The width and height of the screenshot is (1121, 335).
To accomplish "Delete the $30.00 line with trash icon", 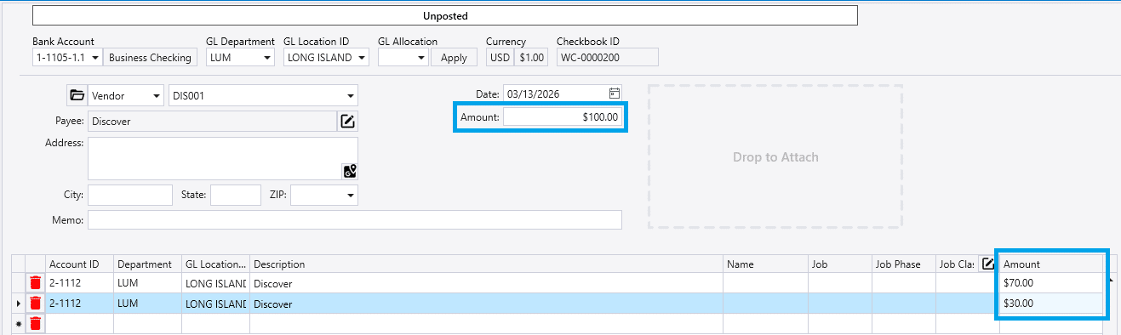I will point(35,303).
